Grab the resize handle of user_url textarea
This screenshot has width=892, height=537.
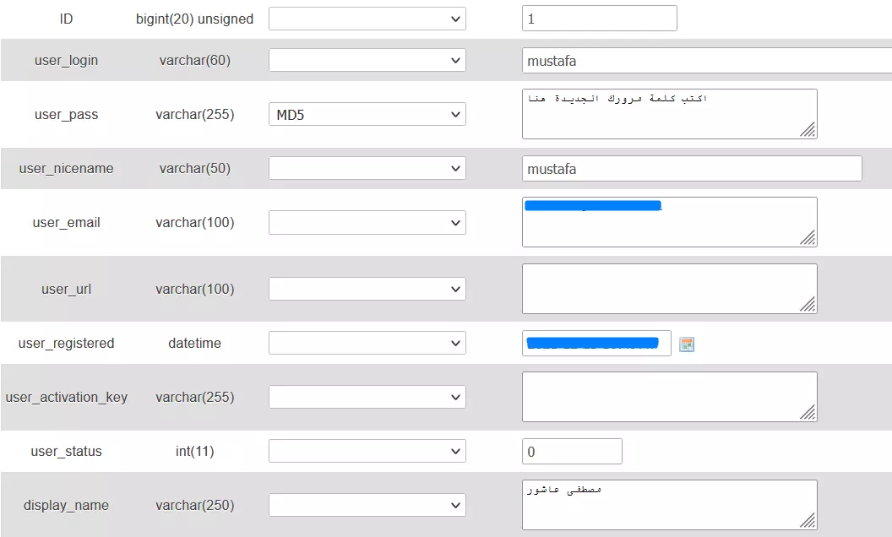click(808, 305)
